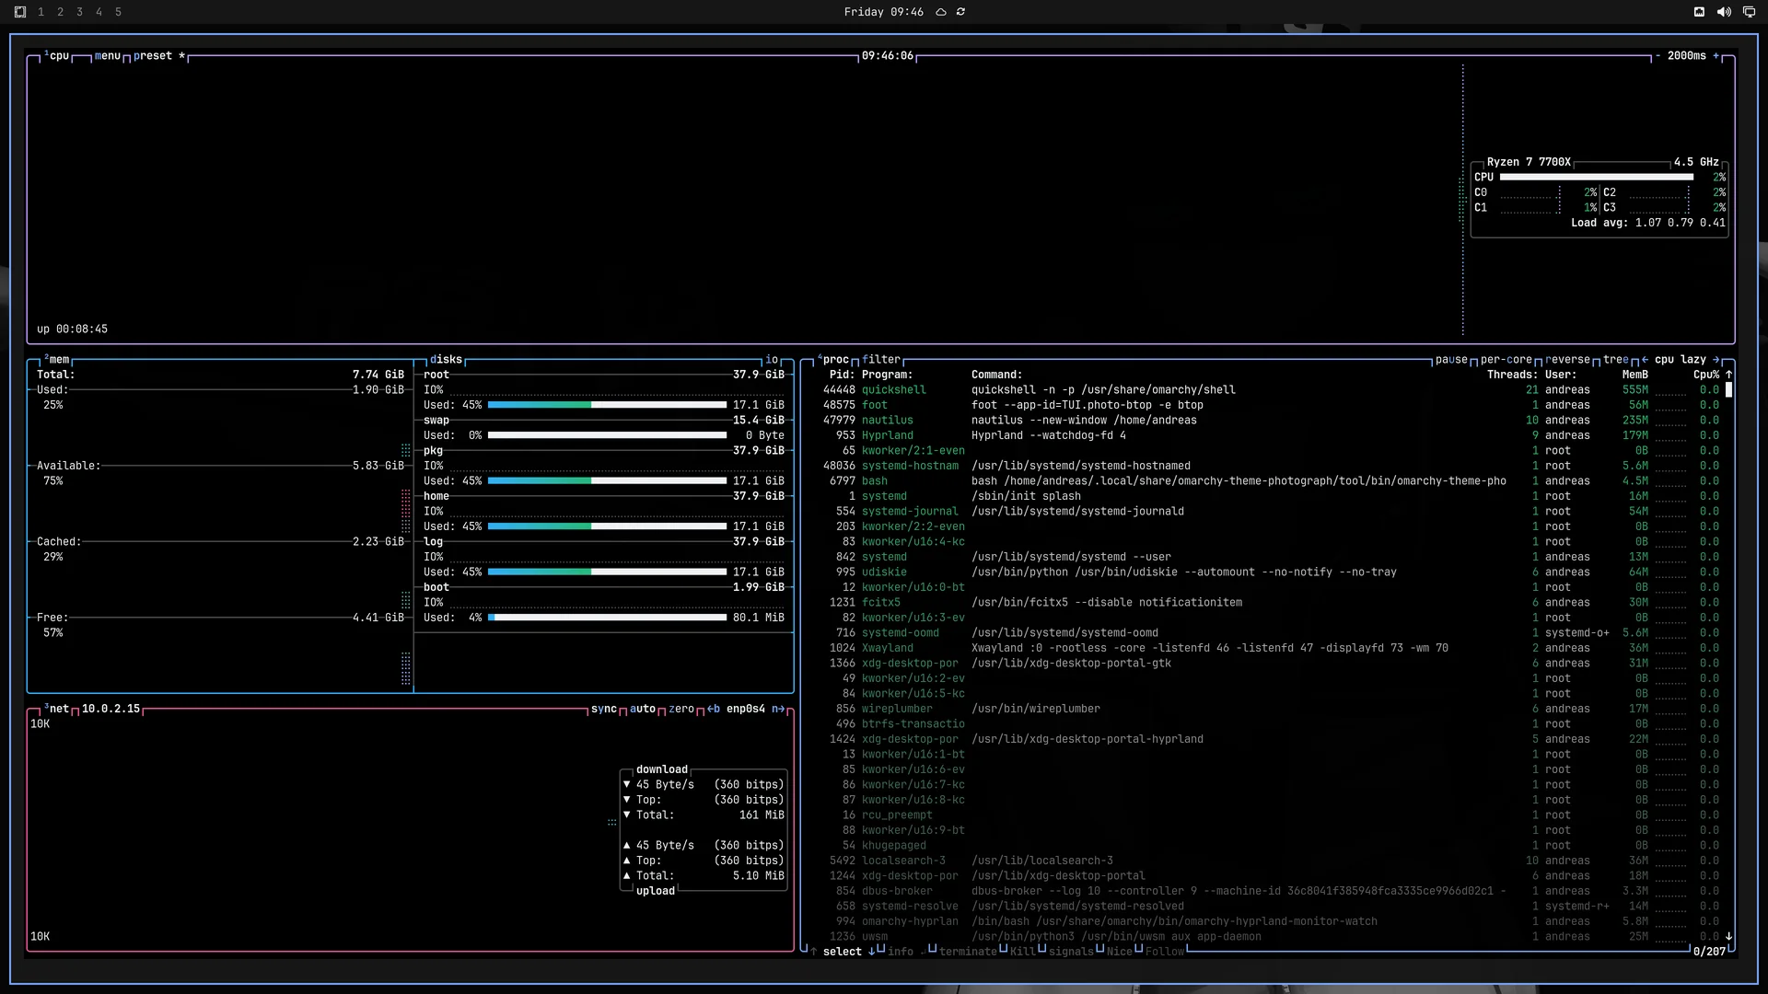Change sorting column right of cpu lazy

(x=1716, y=360)
